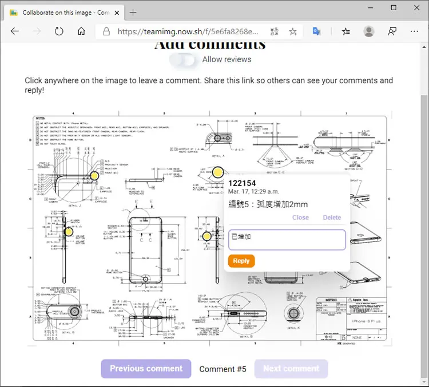Add page to favorites star icon
429x387 pixels.
coord(293,32)
